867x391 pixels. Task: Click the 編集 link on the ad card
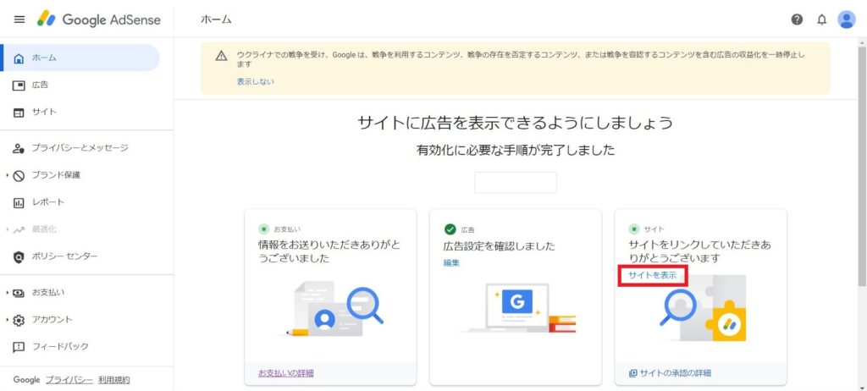coord(451,263)
